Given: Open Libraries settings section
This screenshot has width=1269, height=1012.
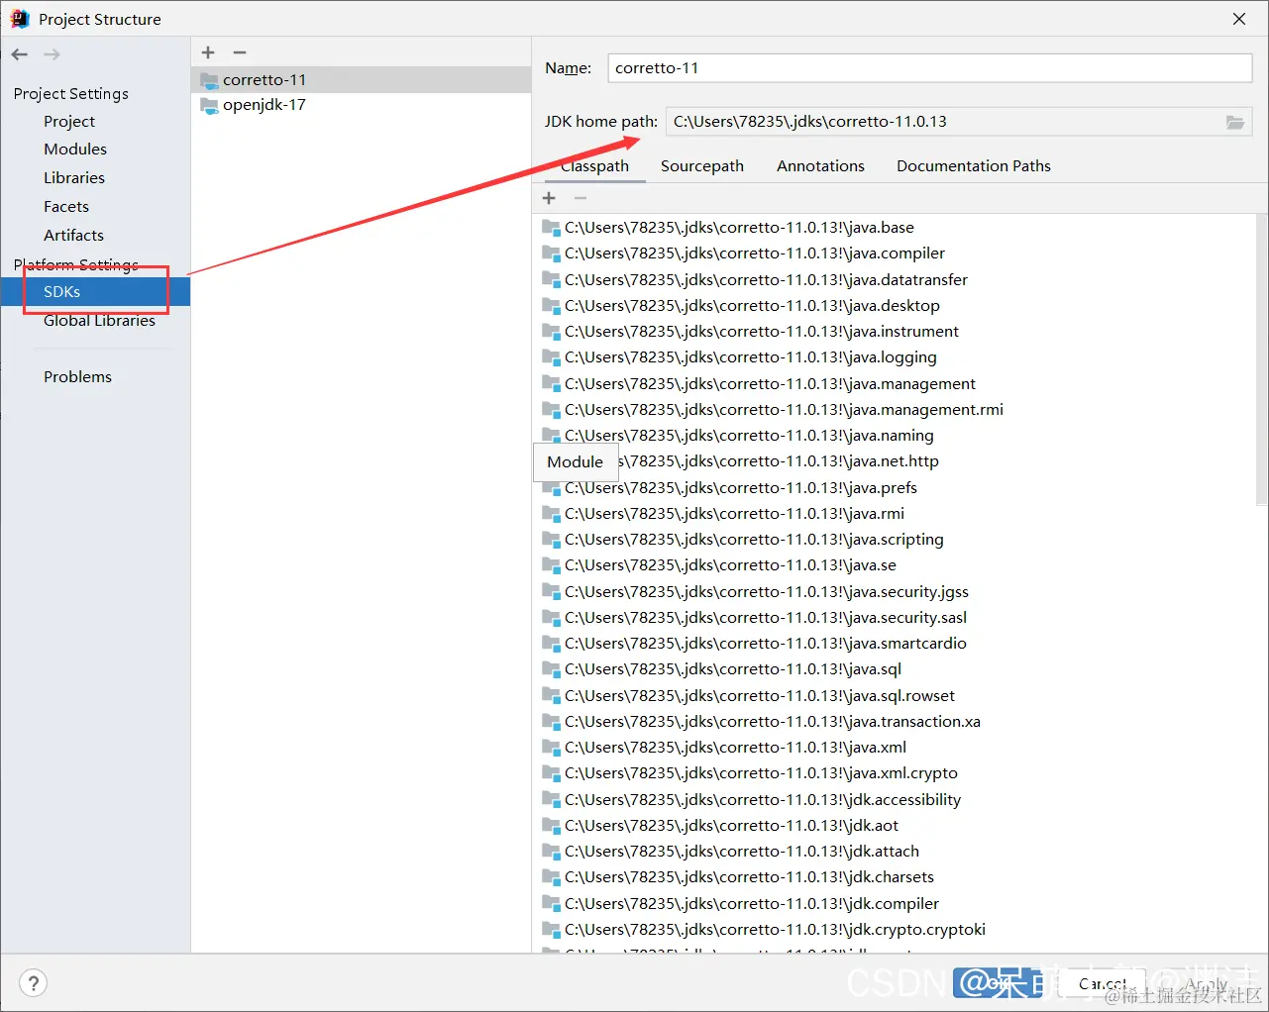Looking at the screenshot, I should pos(74,178).
